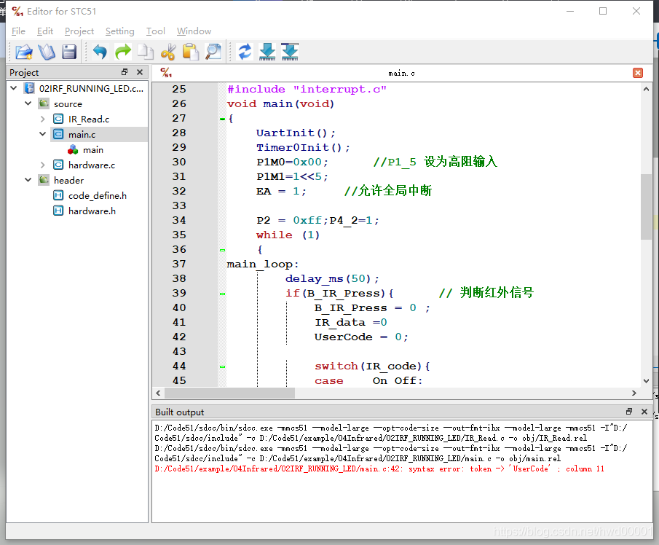Viewport: 659px width, 545px height.
Task: Click the main_loop: label line
Action: pyautogui.click(x=263, y=264)
